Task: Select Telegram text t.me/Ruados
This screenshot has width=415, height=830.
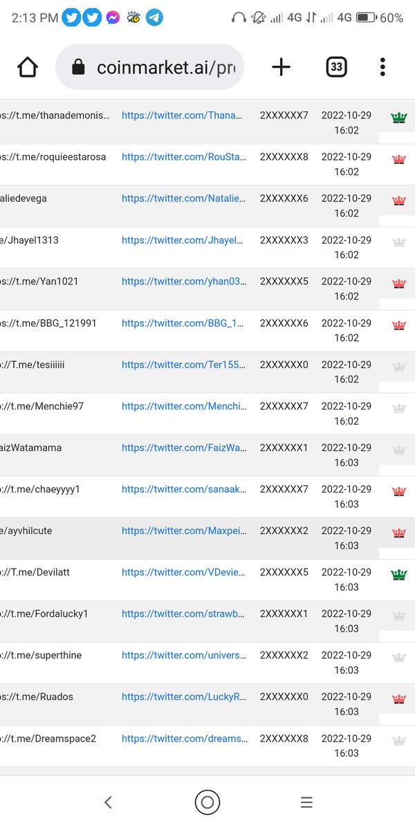Action: 44,697
